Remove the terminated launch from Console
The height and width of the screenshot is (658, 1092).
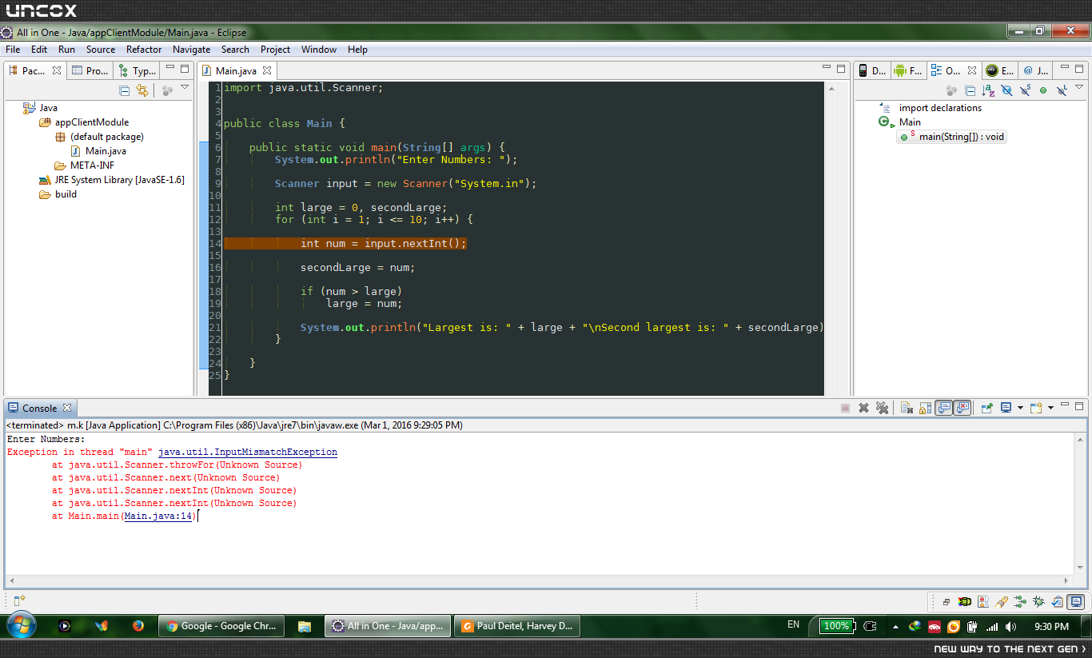(x=863, y=408)
